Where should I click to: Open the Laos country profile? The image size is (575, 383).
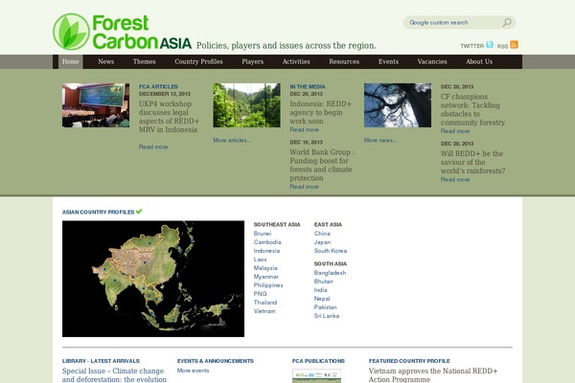[260, 259]
